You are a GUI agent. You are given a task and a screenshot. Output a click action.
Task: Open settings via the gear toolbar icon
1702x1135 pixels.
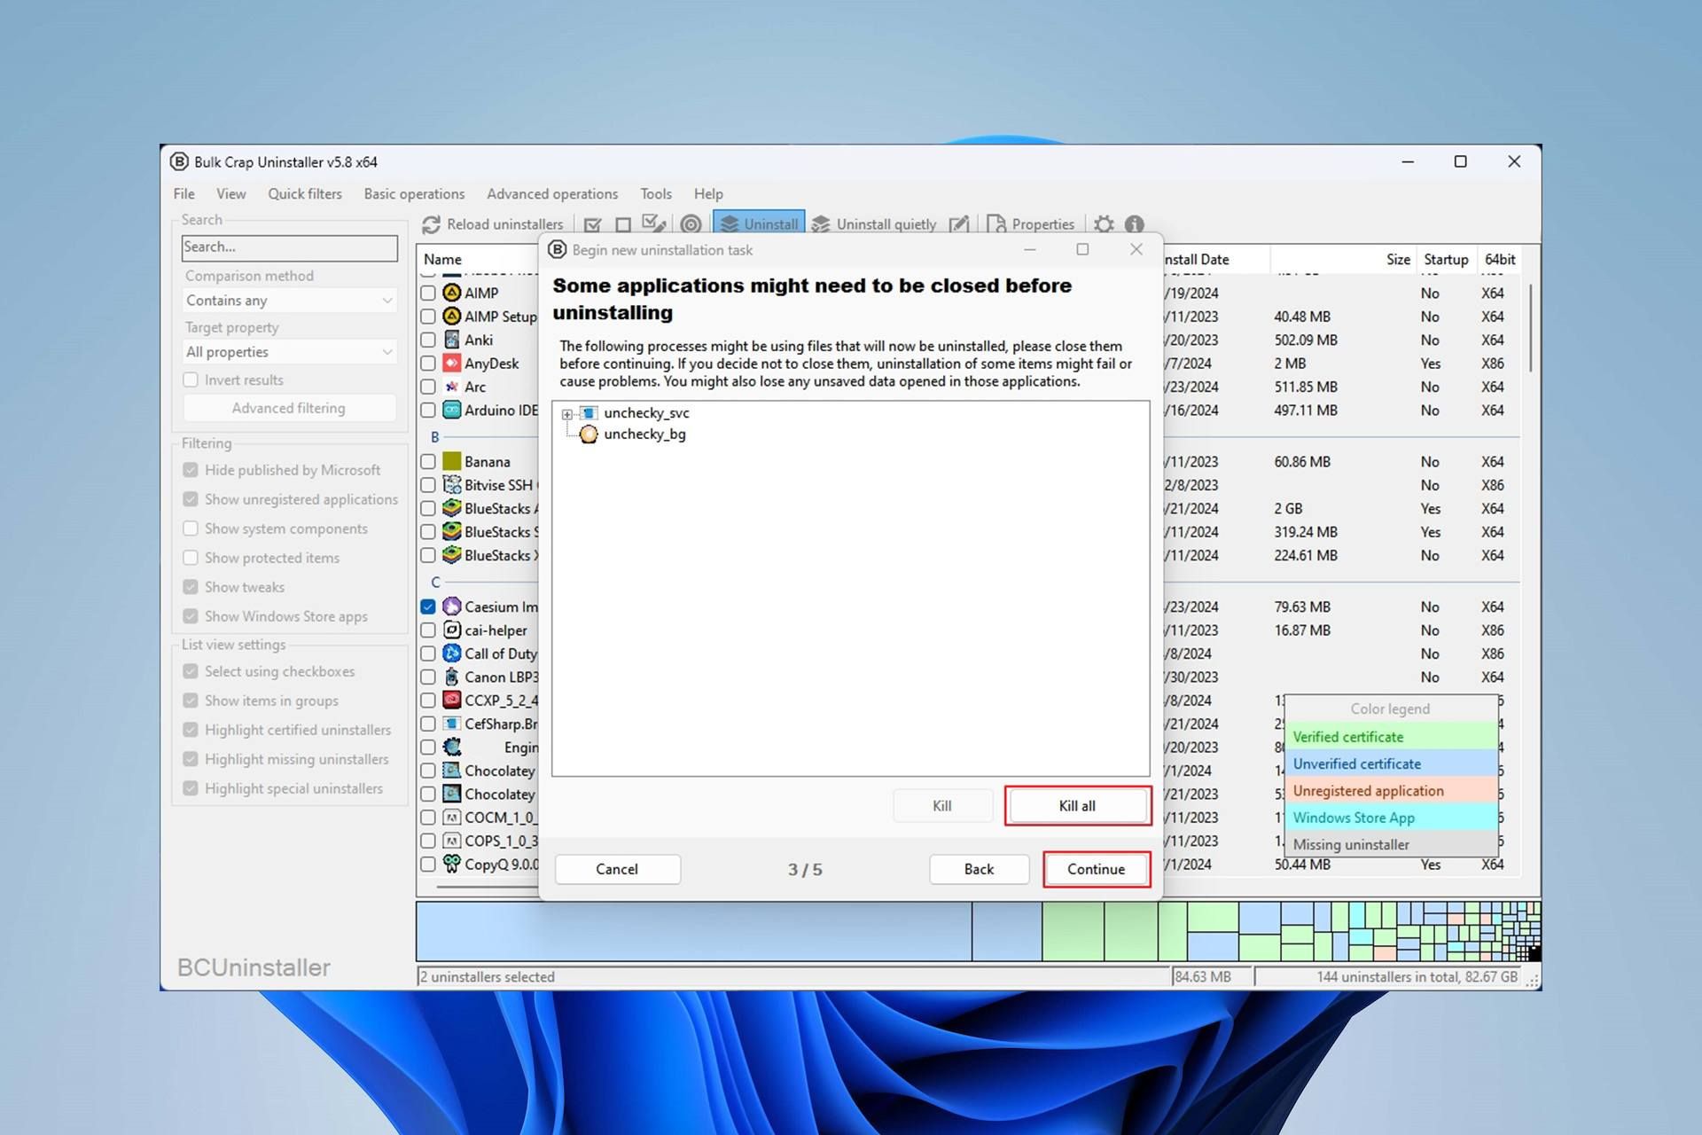coord(1104,224)
